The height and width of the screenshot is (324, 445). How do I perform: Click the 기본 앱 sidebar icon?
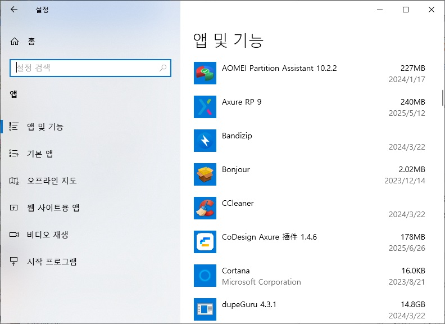coord(13,154)
